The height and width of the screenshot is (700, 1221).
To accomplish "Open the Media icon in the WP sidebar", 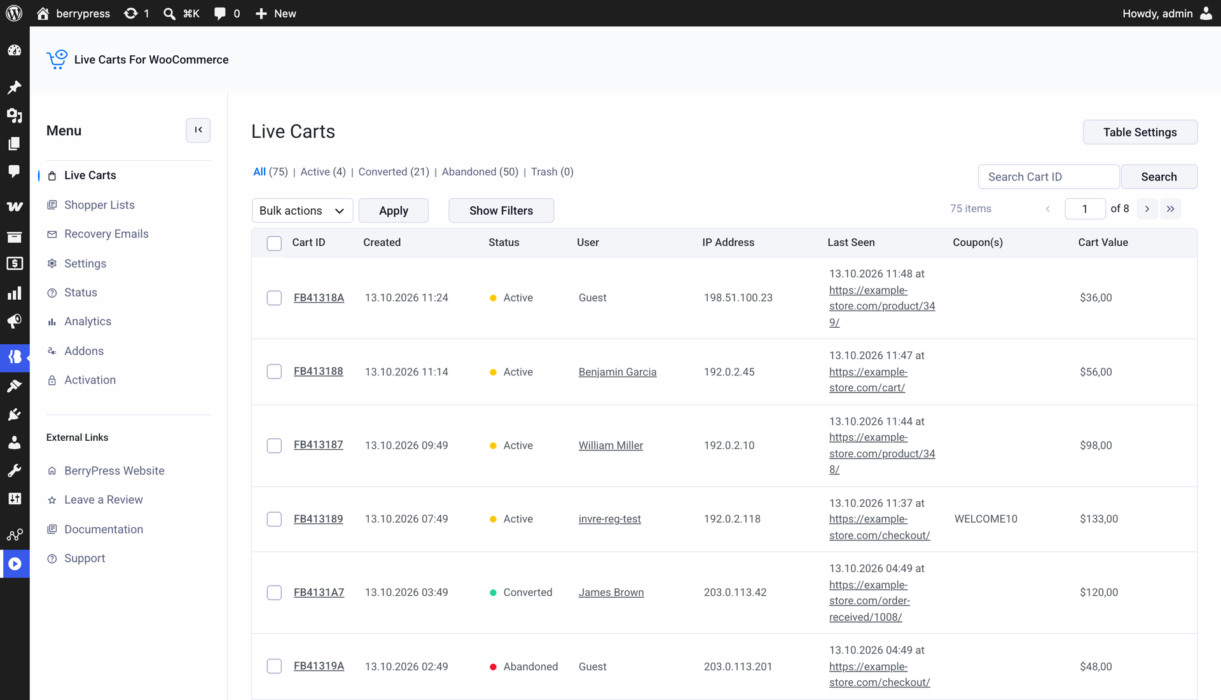I will pos(15,116).
